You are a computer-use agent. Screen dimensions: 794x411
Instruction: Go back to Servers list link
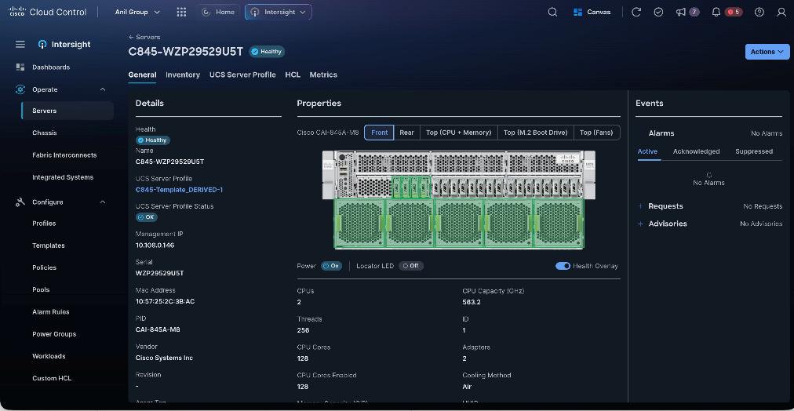(x=144, y=37)
